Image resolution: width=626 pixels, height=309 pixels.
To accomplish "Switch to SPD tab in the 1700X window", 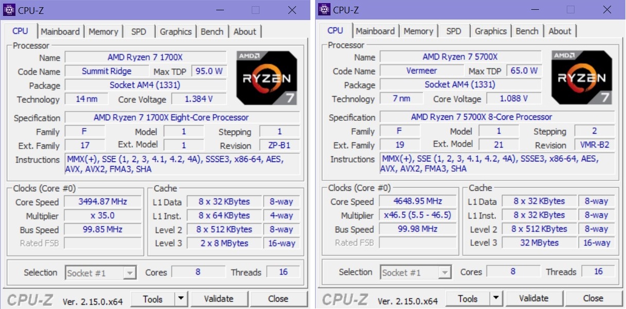I will 138,31.
